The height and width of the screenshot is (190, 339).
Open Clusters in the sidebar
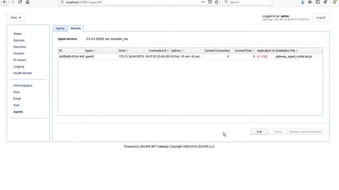[x=19, y=53]
